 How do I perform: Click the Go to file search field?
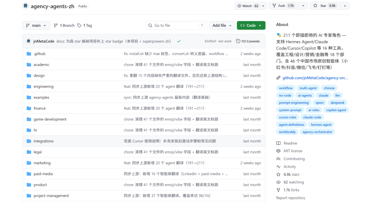(x=176, y=25)
